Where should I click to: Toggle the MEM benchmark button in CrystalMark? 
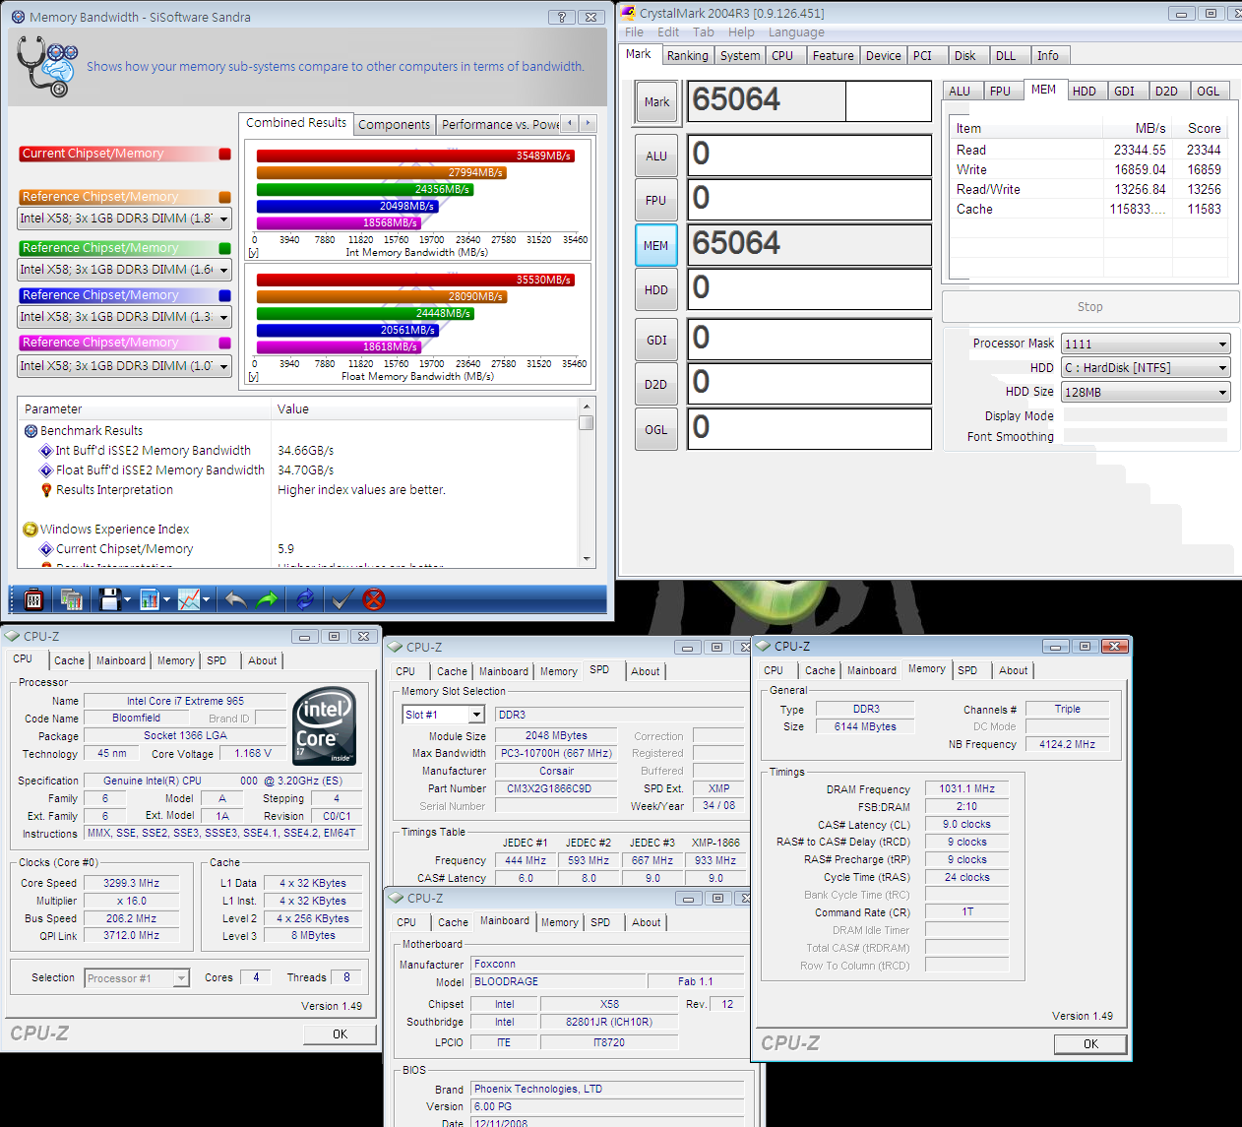click(656, 246)
